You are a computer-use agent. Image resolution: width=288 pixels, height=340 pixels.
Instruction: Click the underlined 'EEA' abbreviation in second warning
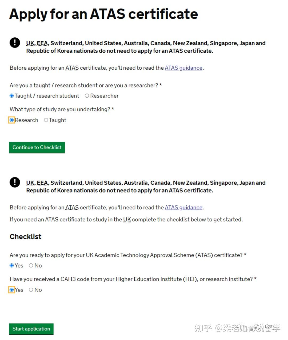[x=43, y=183]
